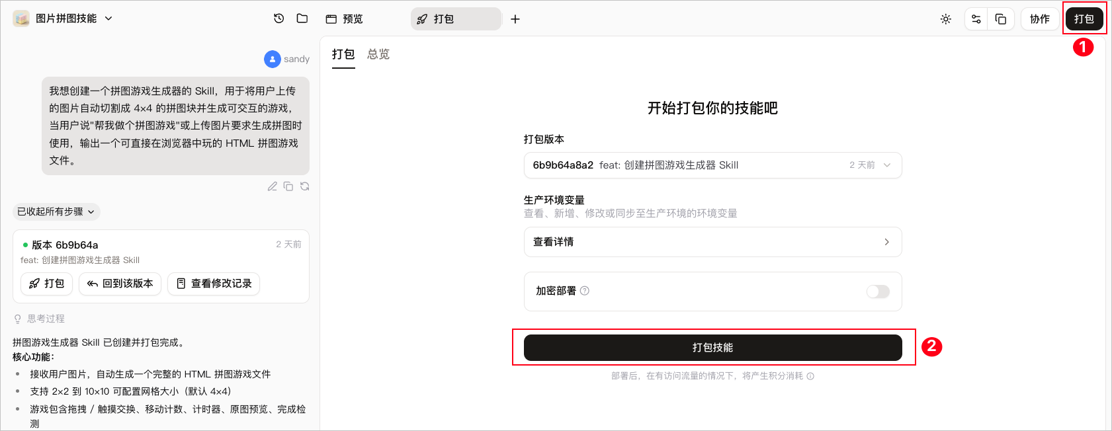
Task: Click the 回到该版本 button
Action: (x=120, y=284)
